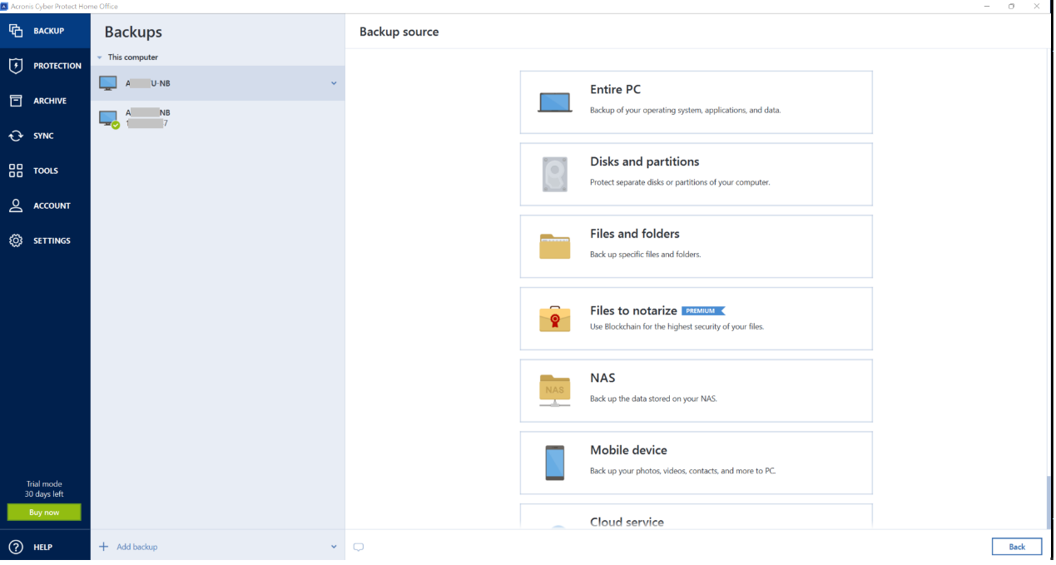Open the Account person icon

(x=16, y=206)
